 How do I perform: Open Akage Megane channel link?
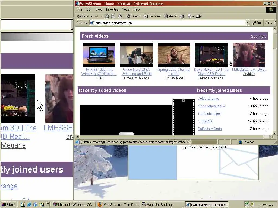211,78
